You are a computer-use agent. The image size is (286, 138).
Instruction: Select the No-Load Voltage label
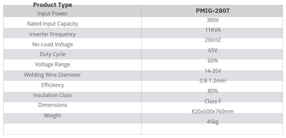coord(53,44)
